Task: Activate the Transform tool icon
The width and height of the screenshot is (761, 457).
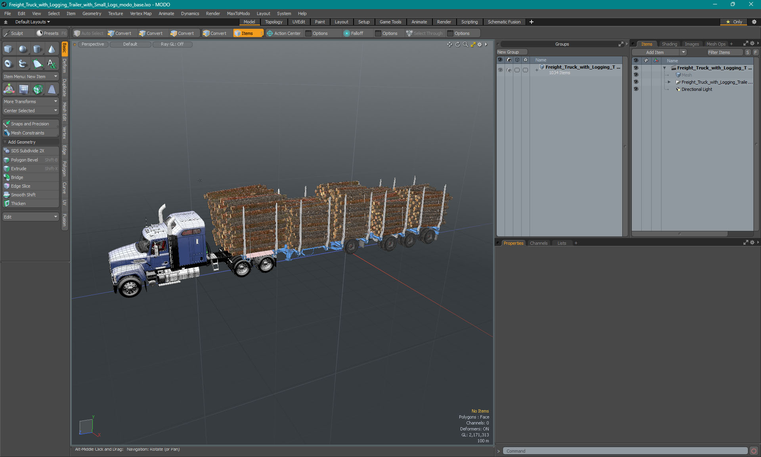Action: coord(9,89)
